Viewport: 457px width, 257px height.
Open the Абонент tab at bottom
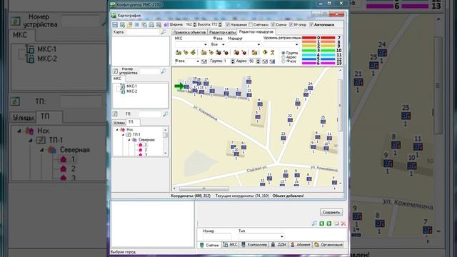(x=300, y=245)
